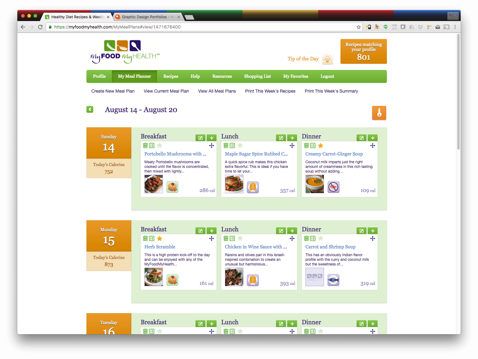
Task: Open Recipes matching your profile 801 button
Action: (363, 51)
